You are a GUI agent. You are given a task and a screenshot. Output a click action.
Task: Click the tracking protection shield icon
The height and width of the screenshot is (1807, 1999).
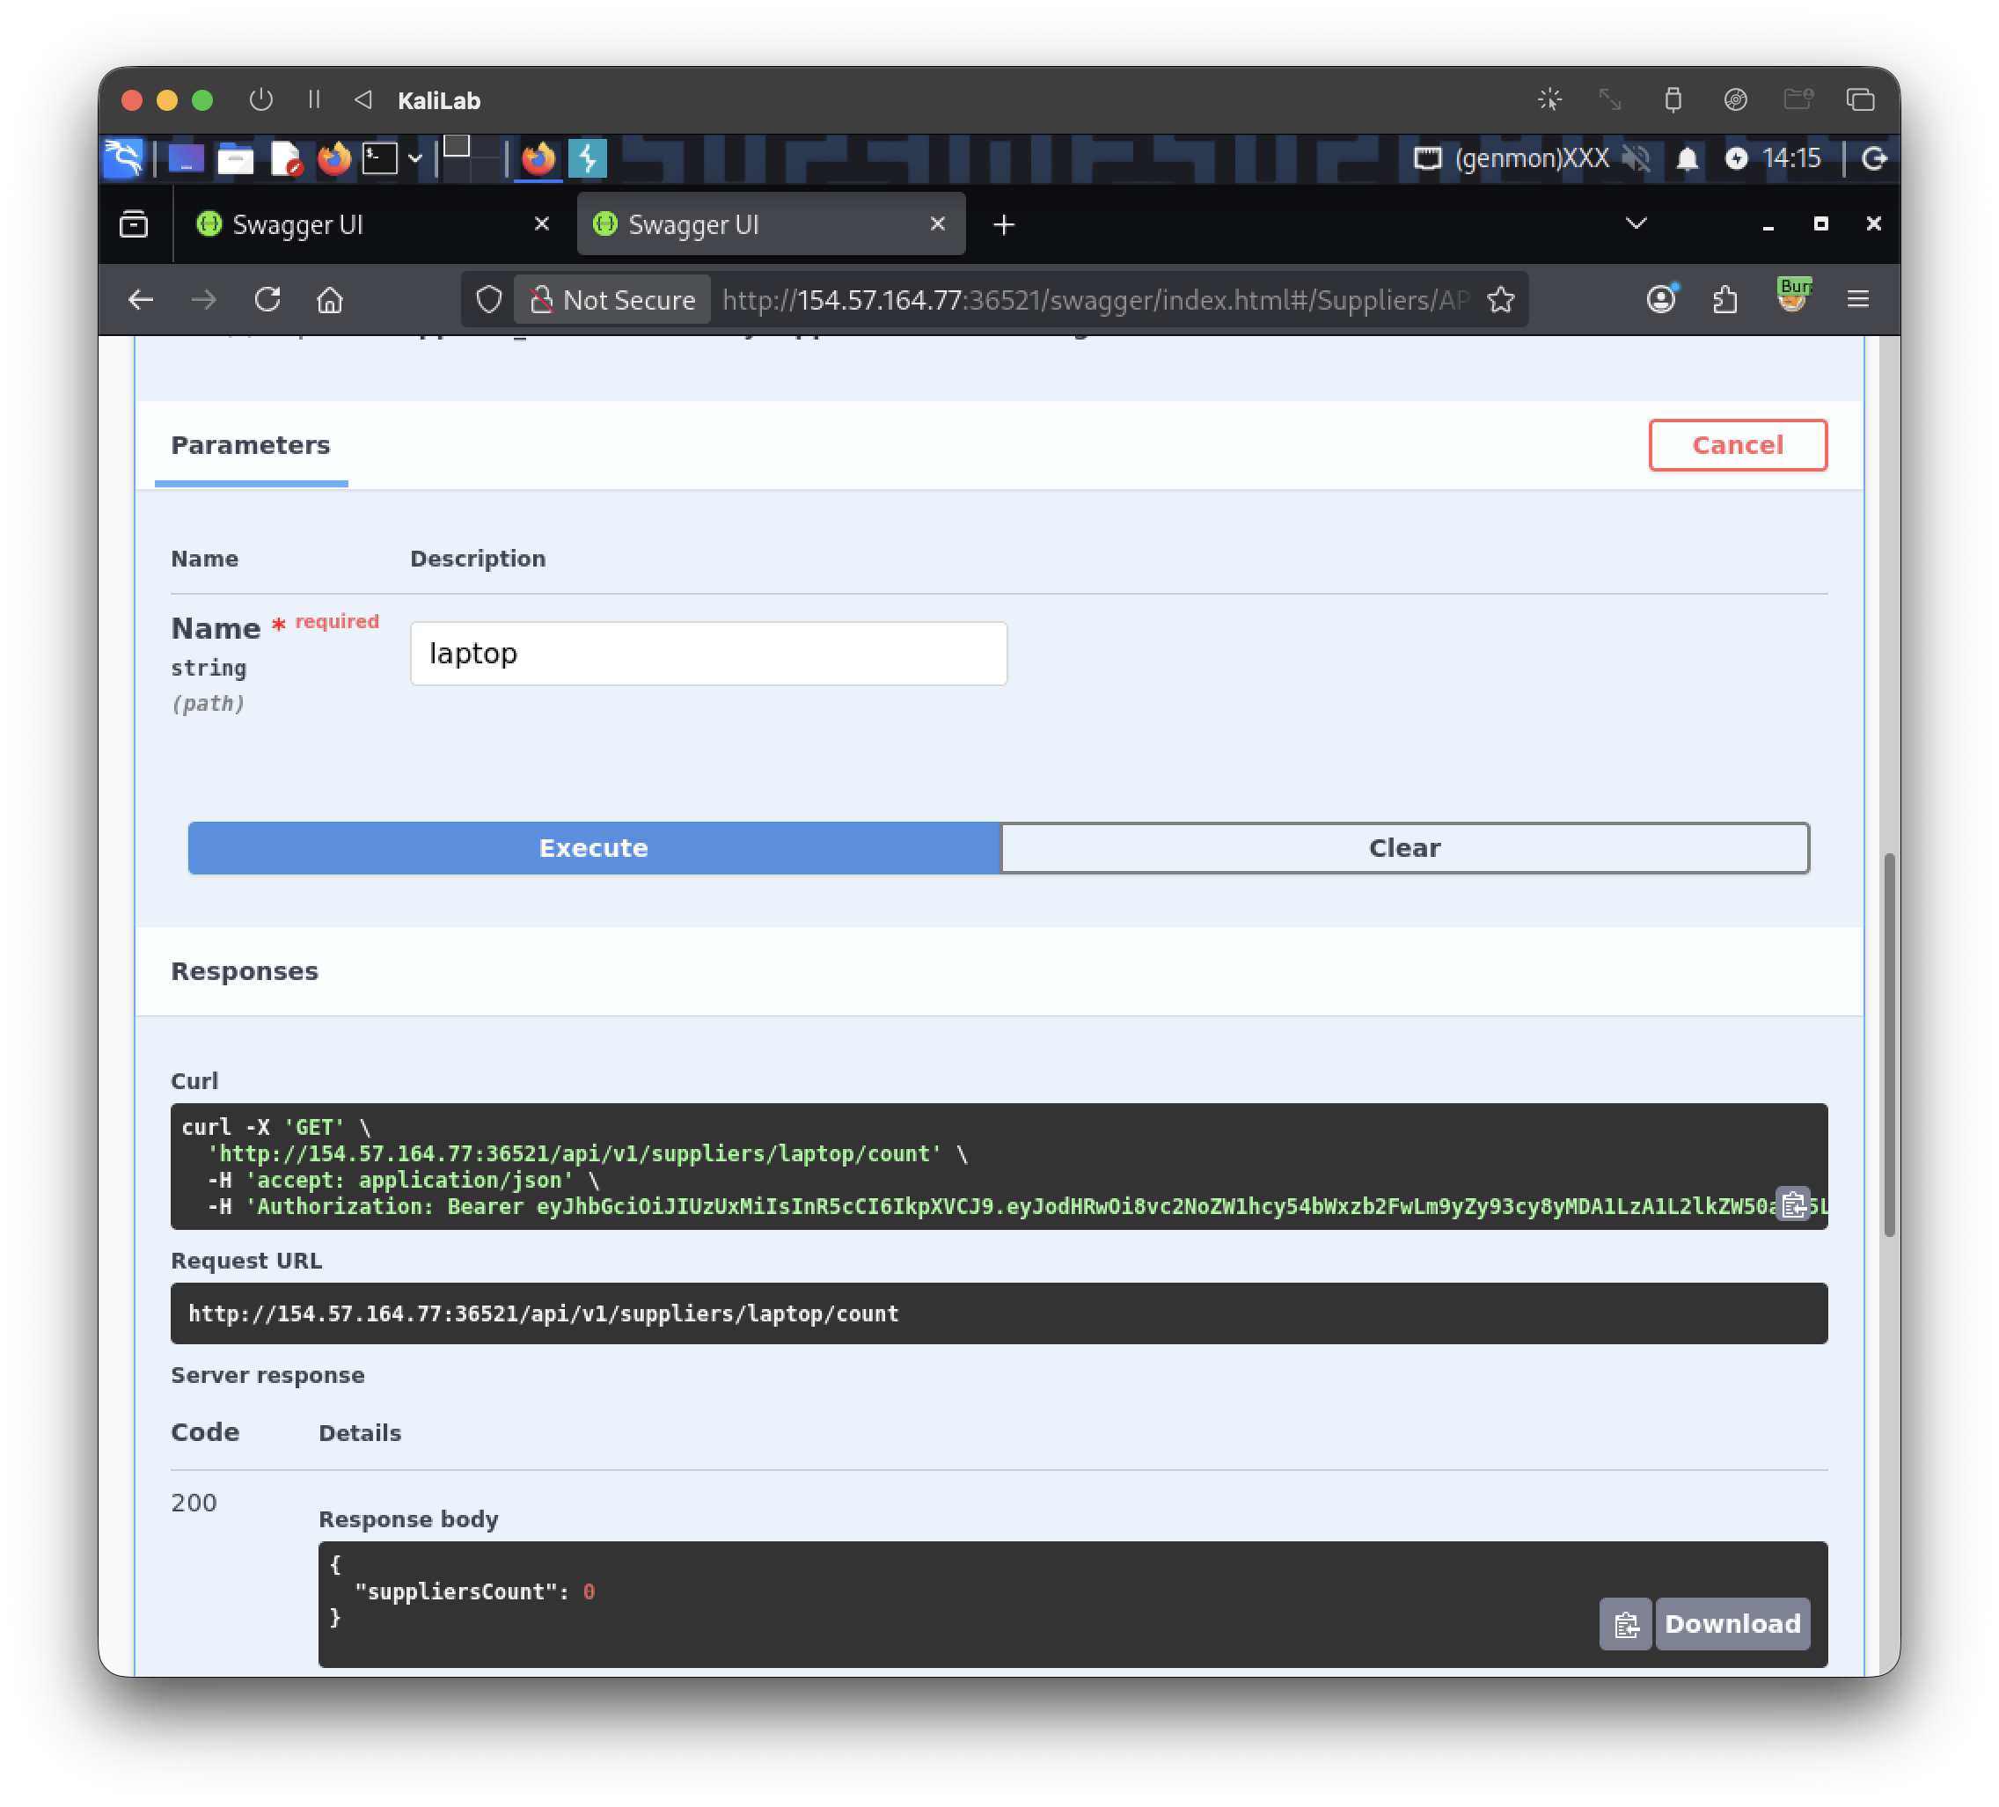(x=489, y=299)
